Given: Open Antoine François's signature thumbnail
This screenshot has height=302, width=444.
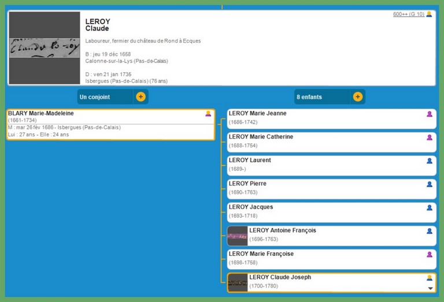Looking at the screenshot, I should (238, 236).
